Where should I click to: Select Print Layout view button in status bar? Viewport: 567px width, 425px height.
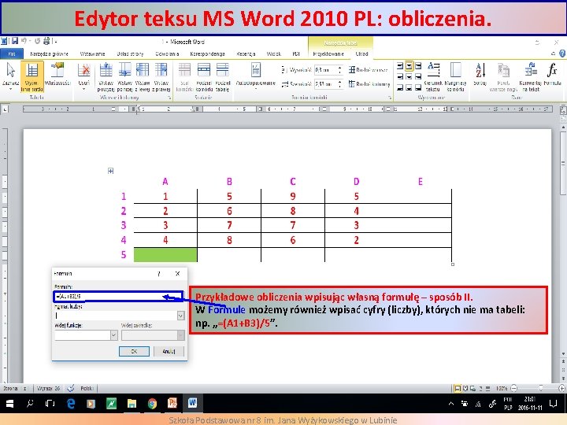458,389
